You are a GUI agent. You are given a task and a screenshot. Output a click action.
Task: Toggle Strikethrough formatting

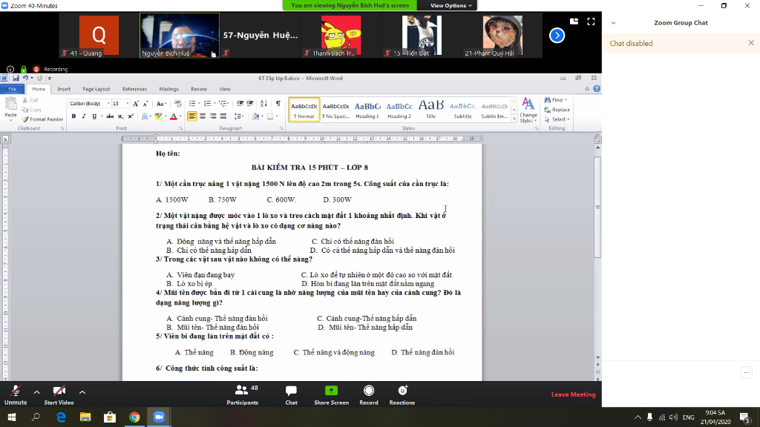[110, 116]
